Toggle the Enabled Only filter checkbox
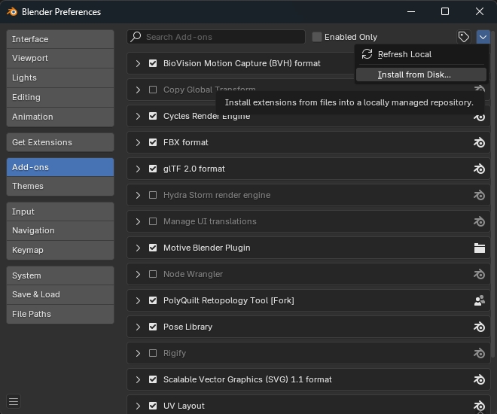 [317, 37]
